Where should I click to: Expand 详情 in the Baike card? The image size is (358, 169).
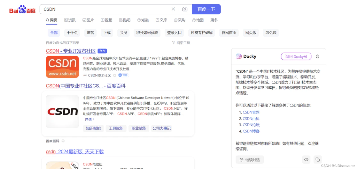coord(90,119)
